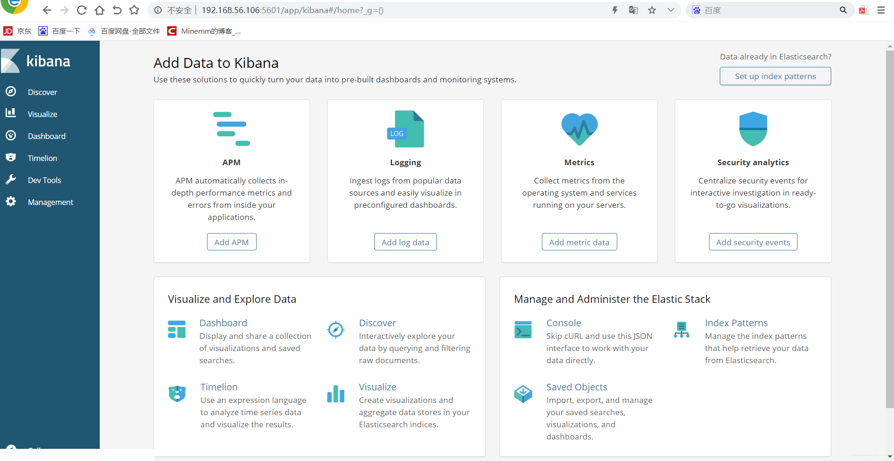Image resolution: width=894 pixels, height=461 pixels.
Task: Click the Dashboard tiles icon under Visualize and Explore
Action: (177, 329)
